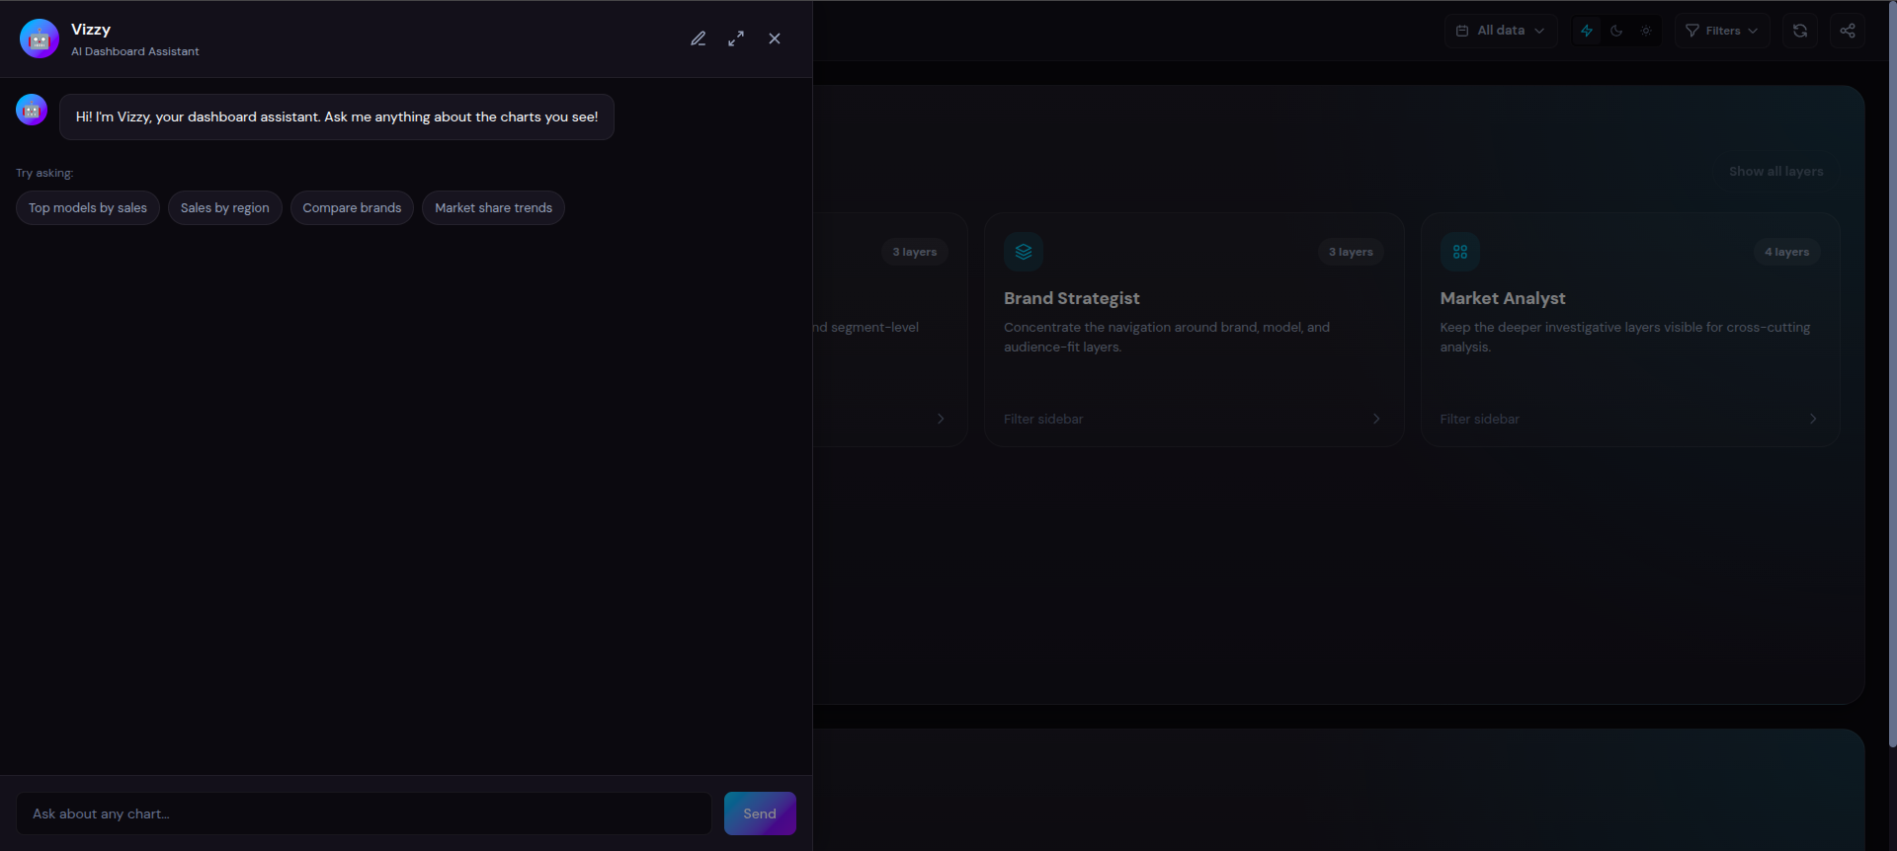Expand Brand Strategist card chevron arrow

[x=1376, y=419]
